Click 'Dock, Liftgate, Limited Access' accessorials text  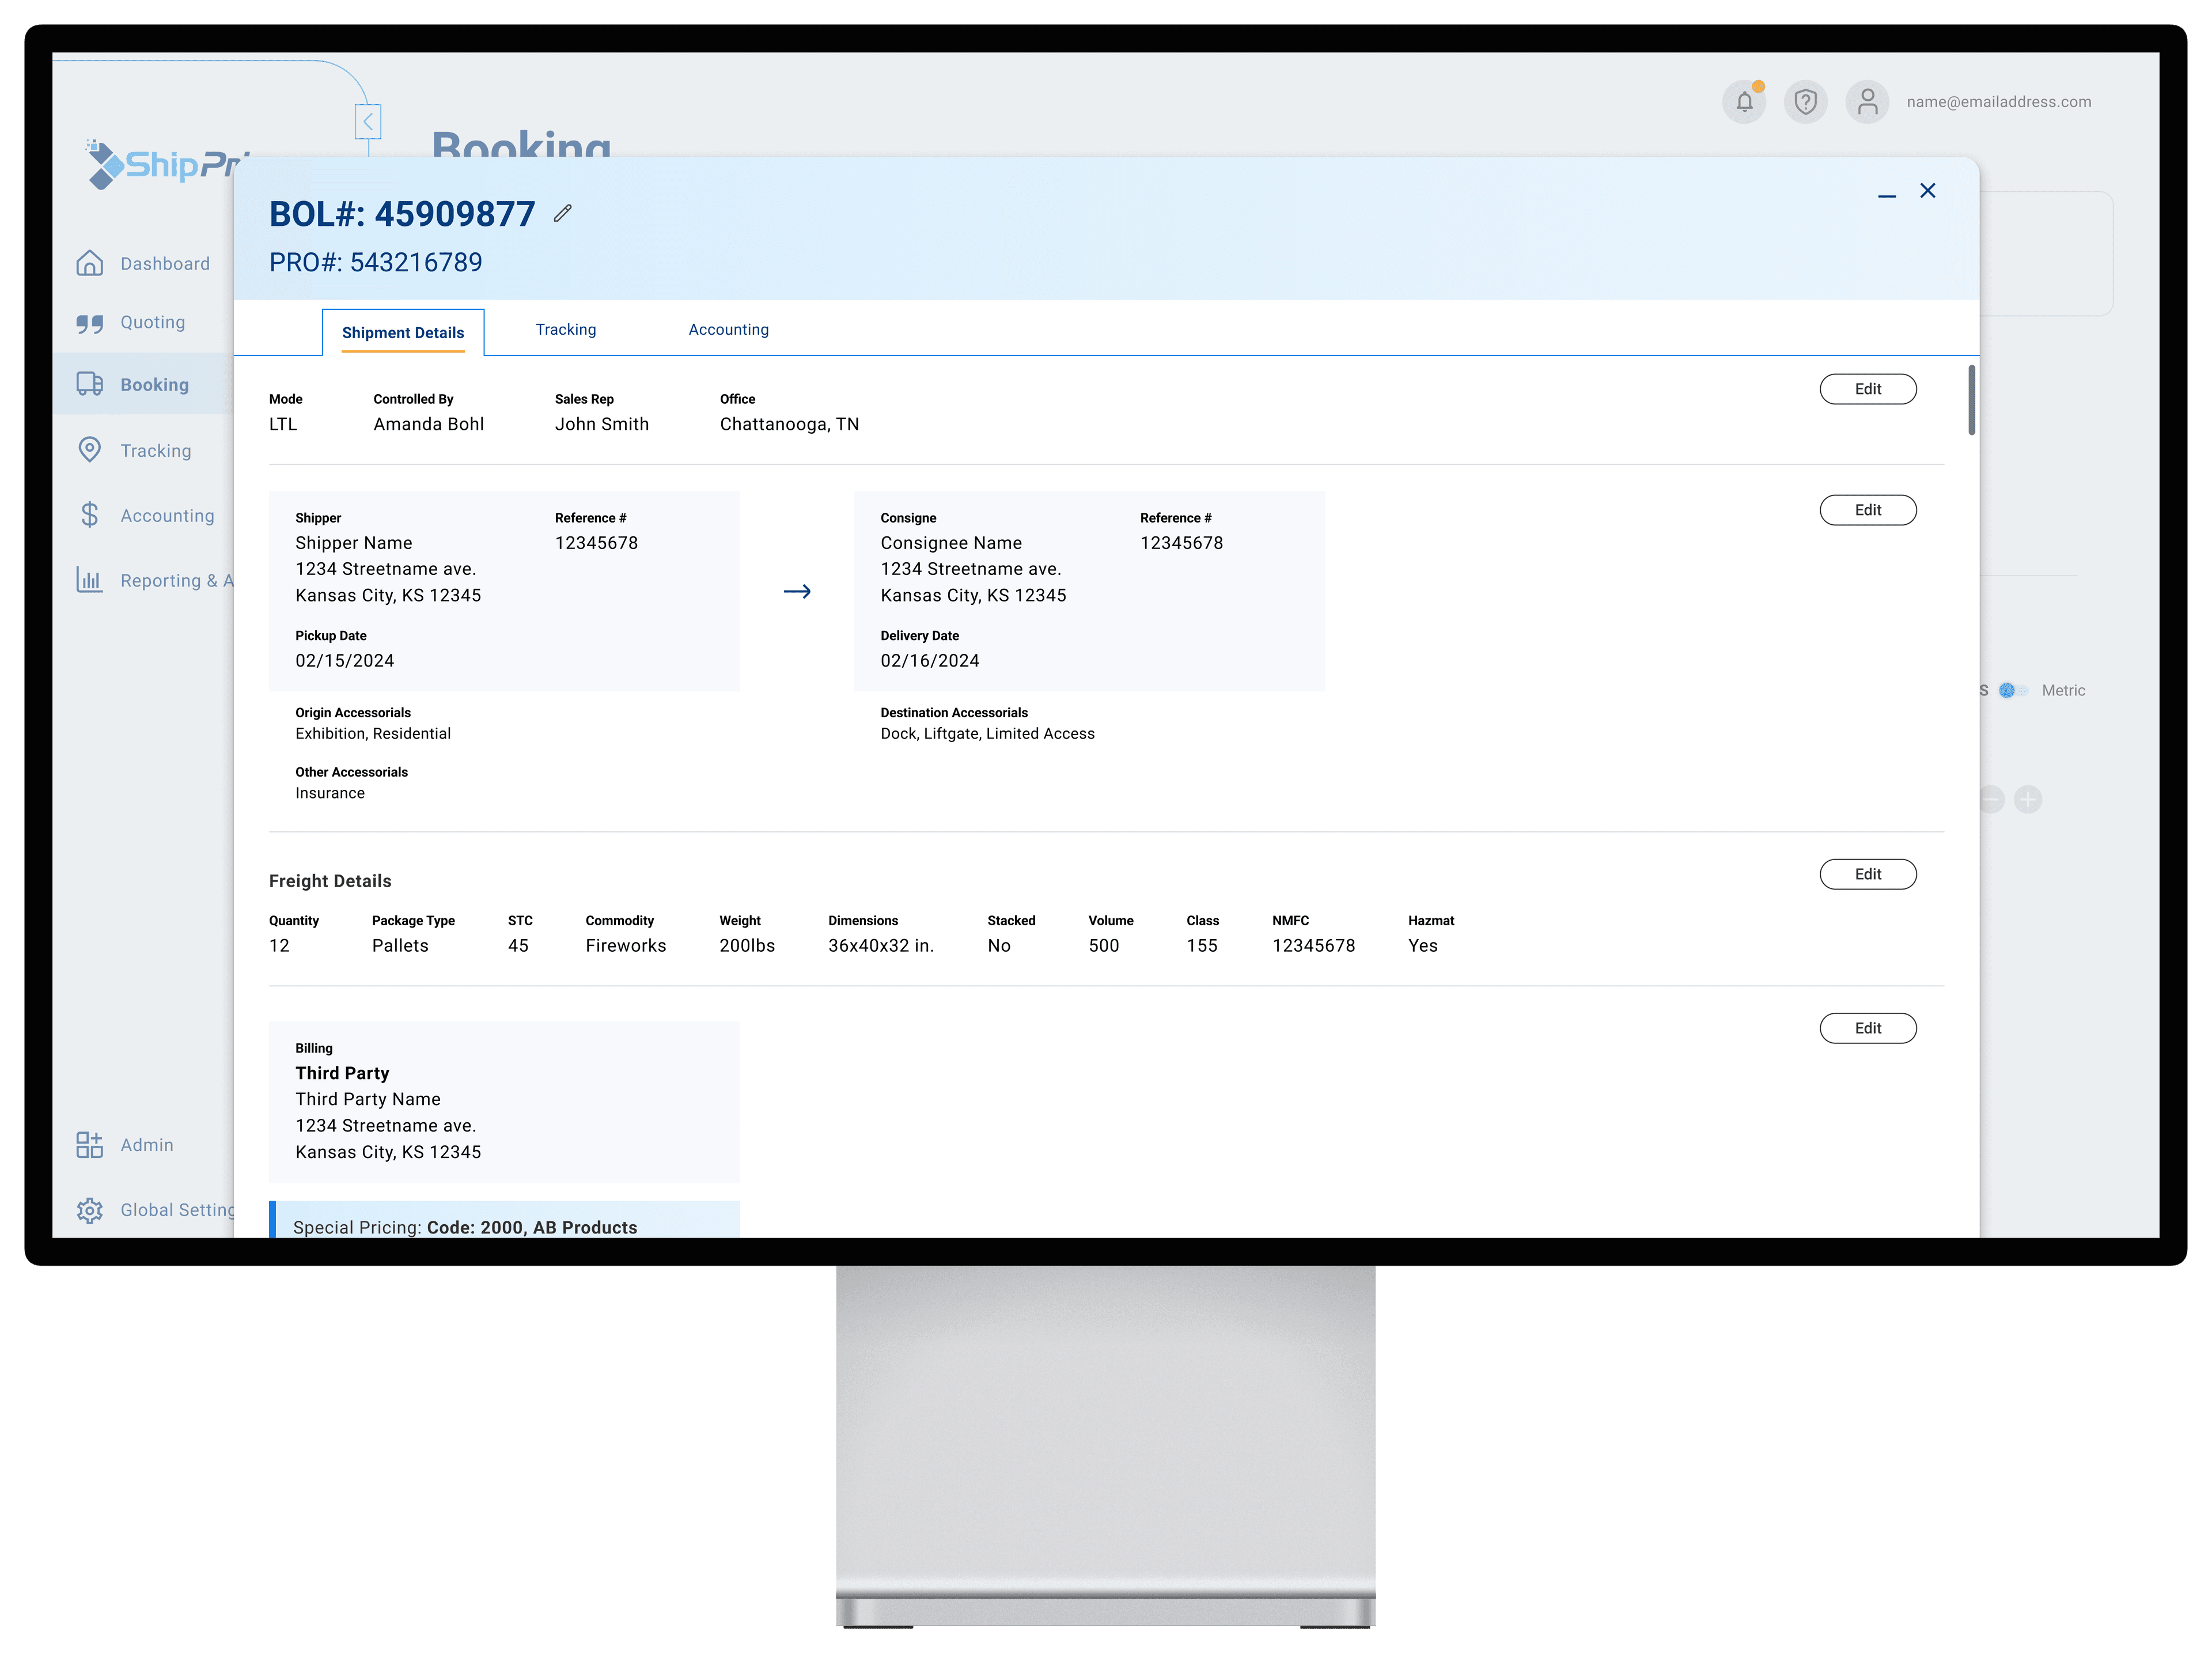point(987,734)
